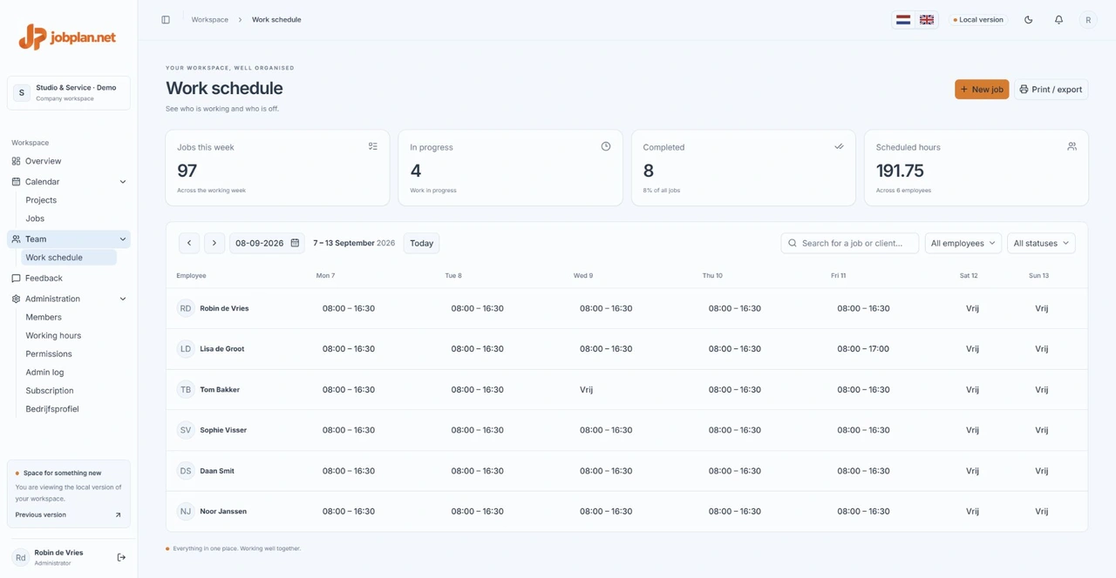This screenshot has height=578, width=1116.
Task: Click Print / export button
Action: (x=1051, y=89)
